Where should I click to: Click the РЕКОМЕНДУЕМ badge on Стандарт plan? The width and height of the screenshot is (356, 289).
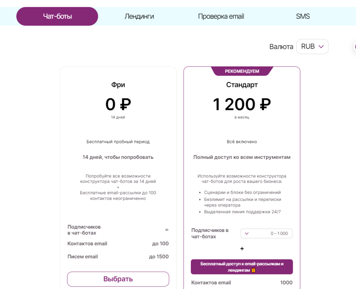(x=242, y=71)
